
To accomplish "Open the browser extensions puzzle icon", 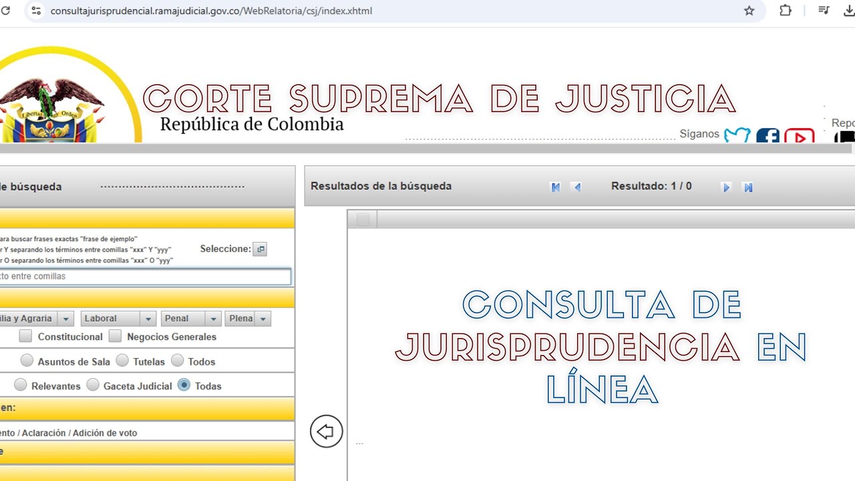I will point(786,11).
